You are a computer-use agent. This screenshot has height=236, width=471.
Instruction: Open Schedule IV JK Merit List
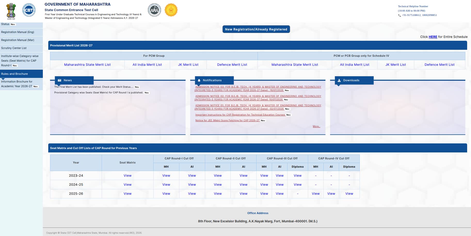tap(396, 65)
